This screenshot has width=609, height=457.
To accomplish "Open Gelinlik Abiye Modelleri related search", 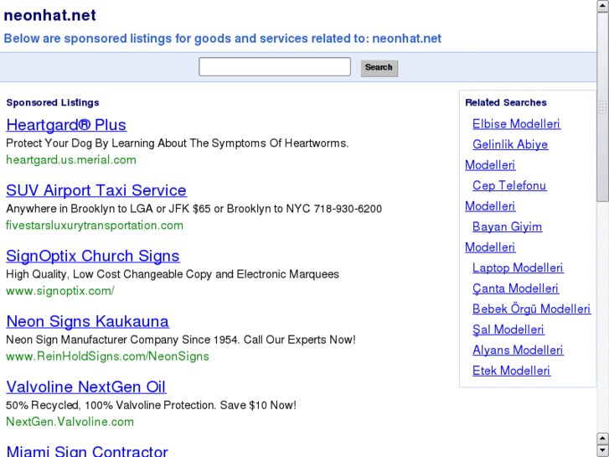I will click(510, 144).
